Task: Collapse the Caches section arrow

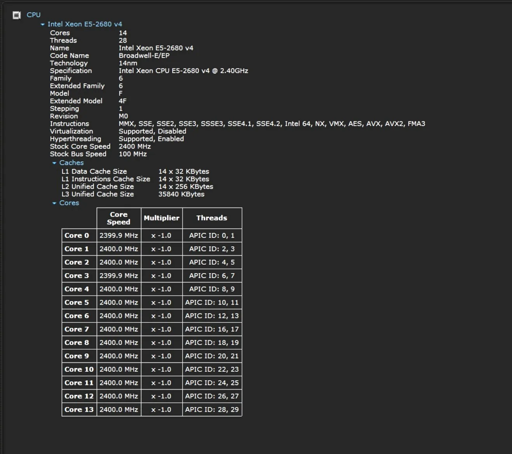Action: coord(54,163)
